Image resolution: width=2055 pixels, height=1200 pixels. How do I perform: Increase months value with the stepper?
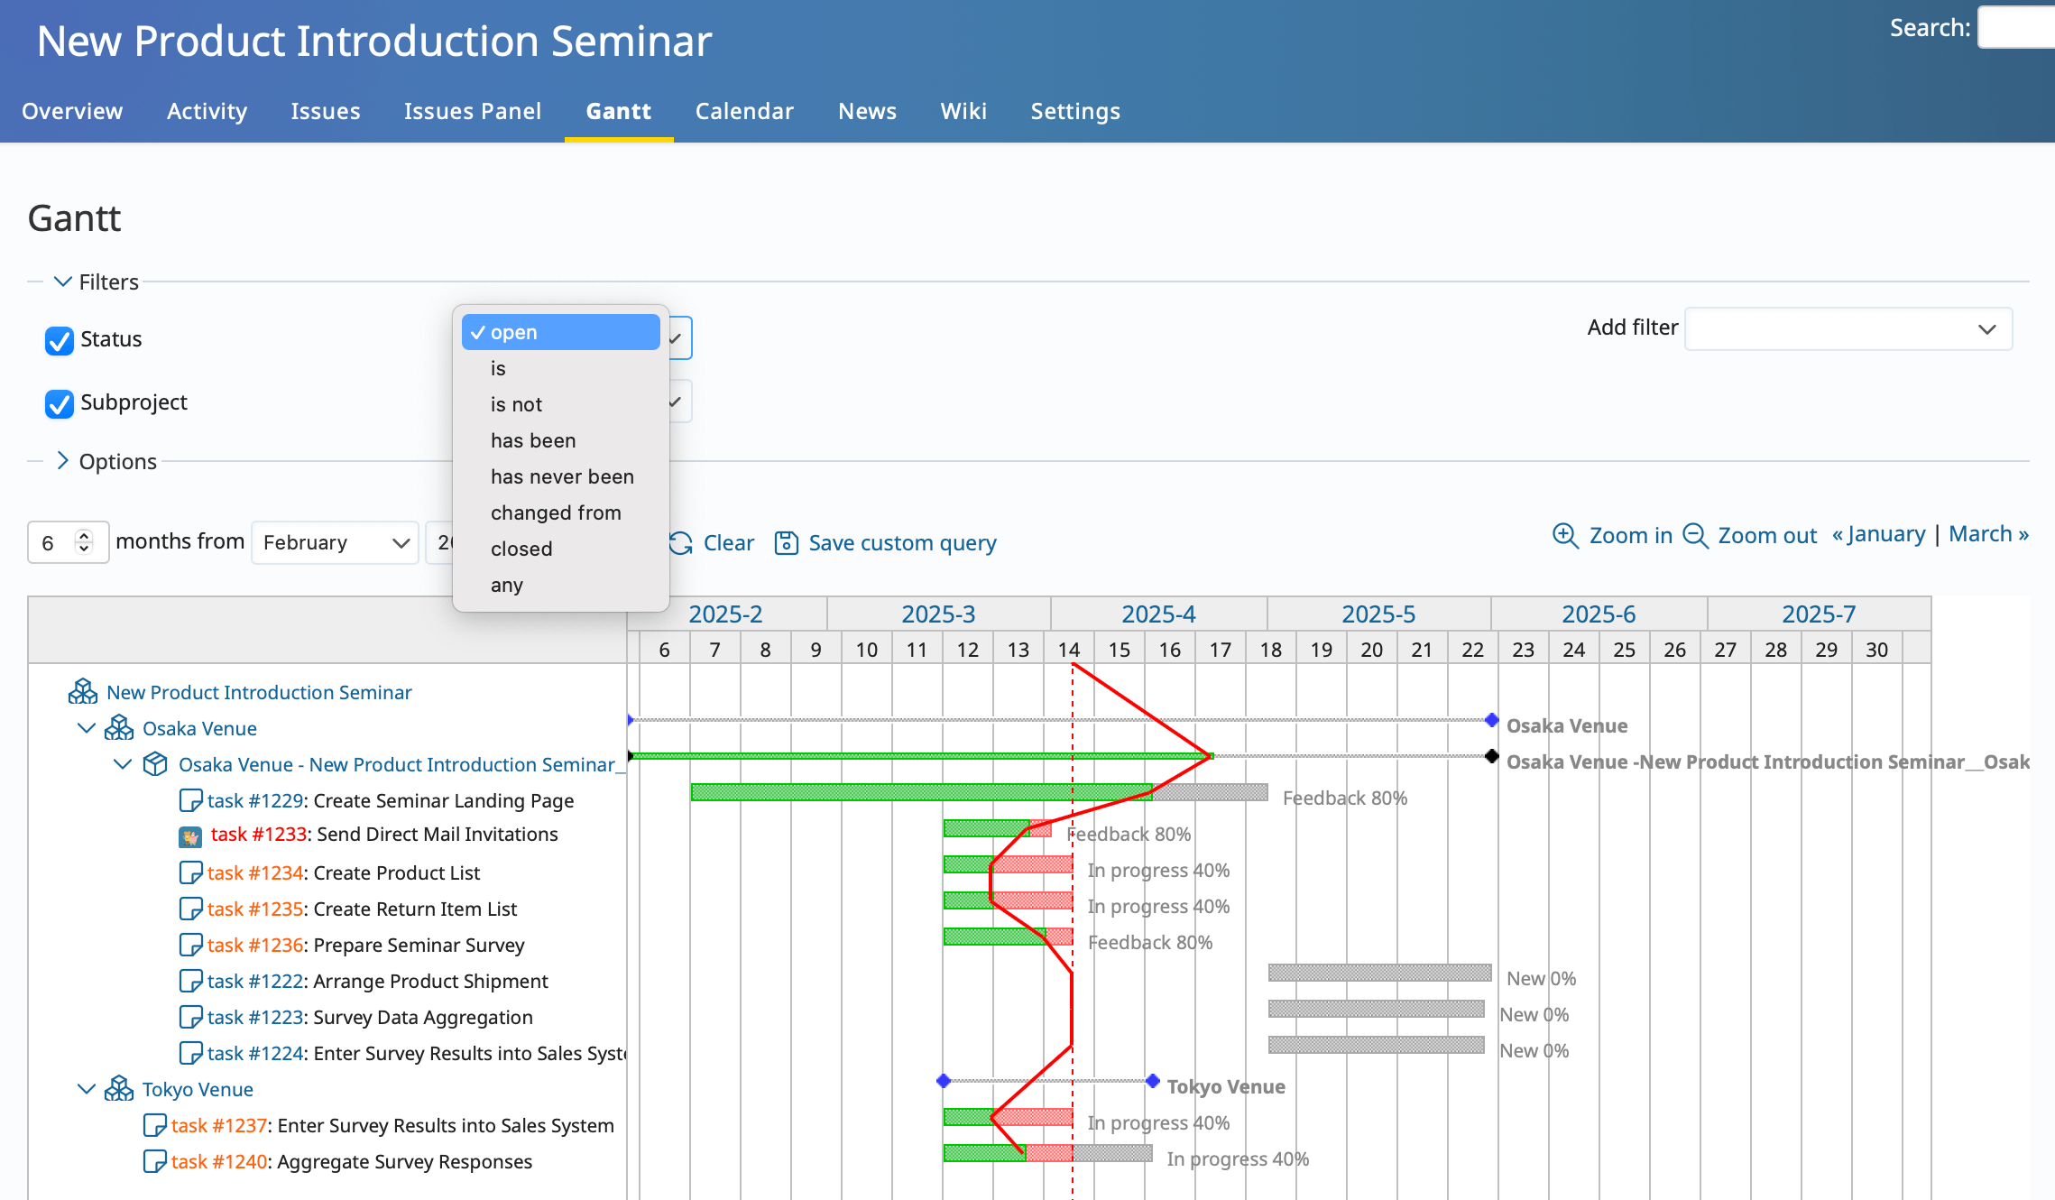(x=82, y=535)
